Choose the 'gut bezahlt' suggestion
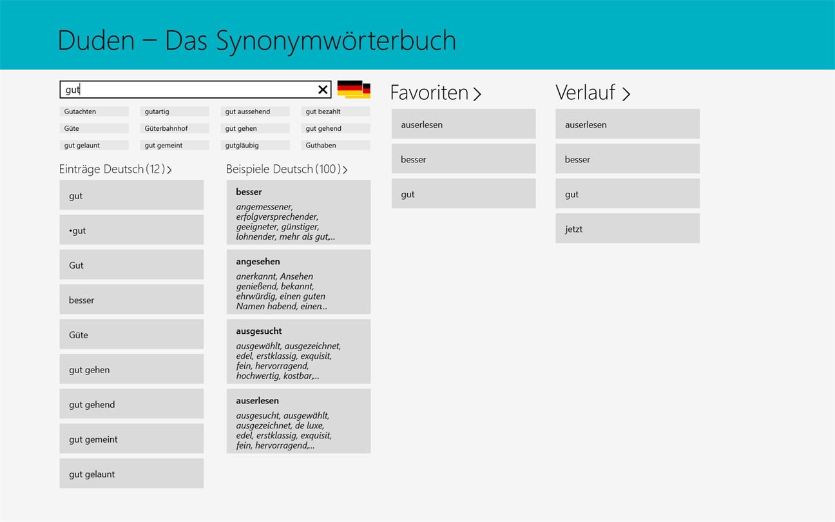The height and width of the screenshot is (522, 835). 336,111
